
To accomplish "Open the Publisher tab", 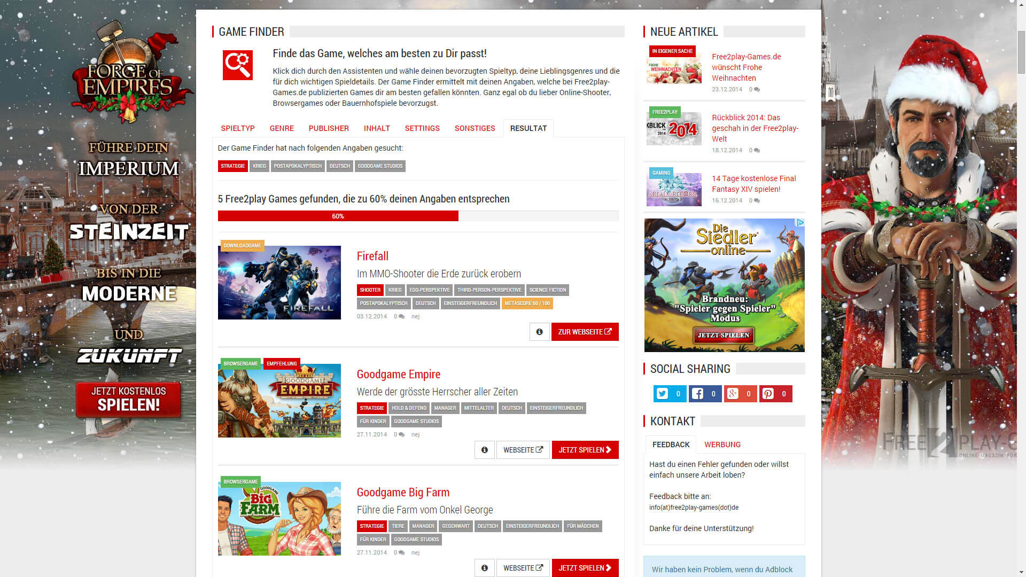I will pos(329,128).
